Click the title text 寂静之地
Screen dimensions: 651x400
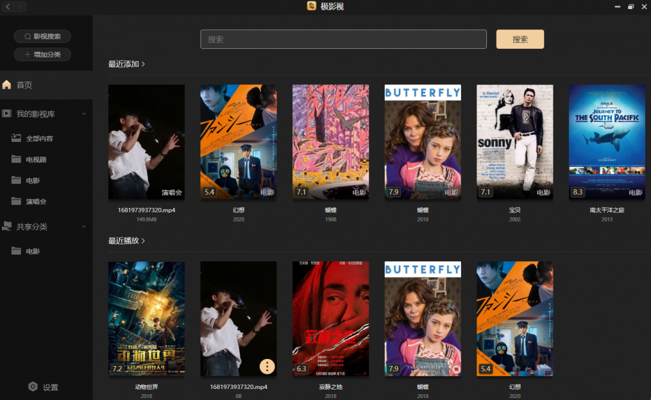(331, 387)
